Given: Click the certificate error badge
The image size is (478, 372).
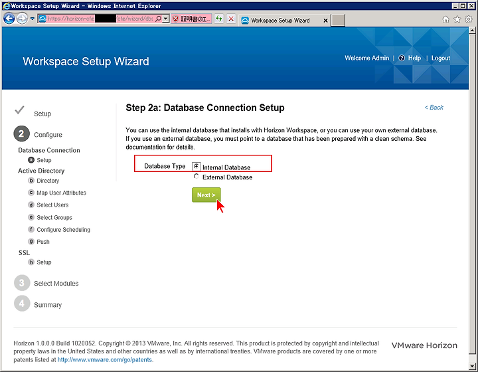Looking at the screenshot, I should [191, 19].
